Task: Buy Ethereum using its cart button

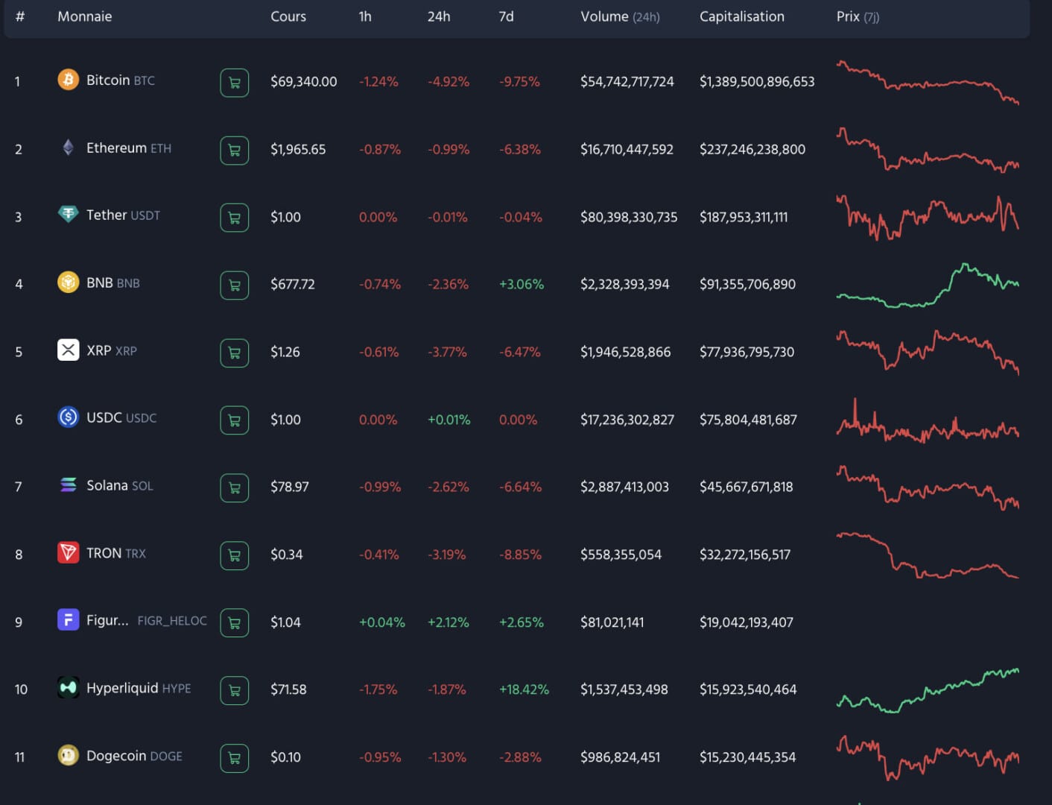Action: [x=234, y=151]
